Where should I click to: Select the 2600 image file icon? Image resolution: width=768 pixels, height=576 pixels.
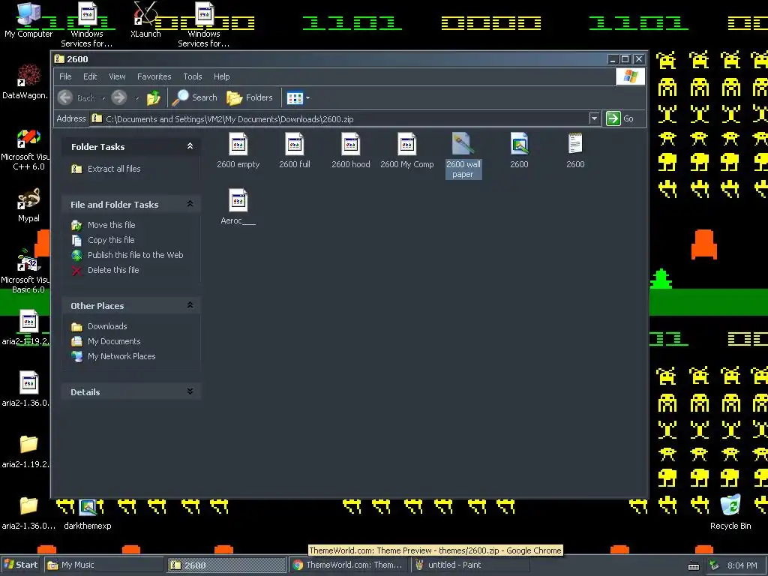pyautogui.click(x=519, y=145)
